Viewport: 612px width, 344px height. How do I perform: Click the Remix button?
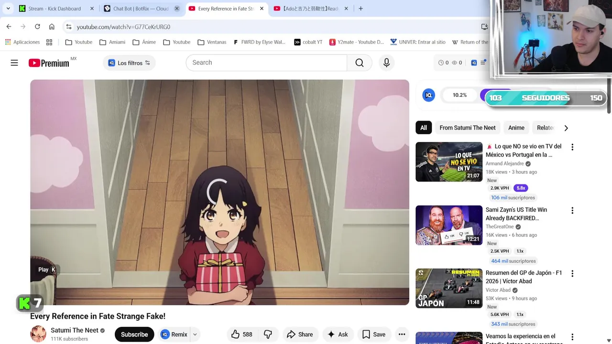click(174, 334)
